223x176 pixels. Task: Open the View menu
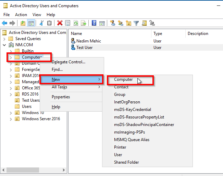[x=37, y=15]
